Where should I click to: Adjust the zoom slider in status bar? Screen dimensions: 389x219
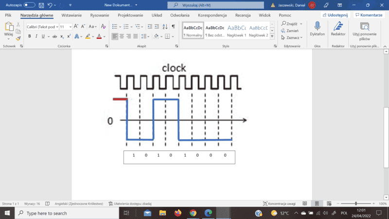[356, 203]
